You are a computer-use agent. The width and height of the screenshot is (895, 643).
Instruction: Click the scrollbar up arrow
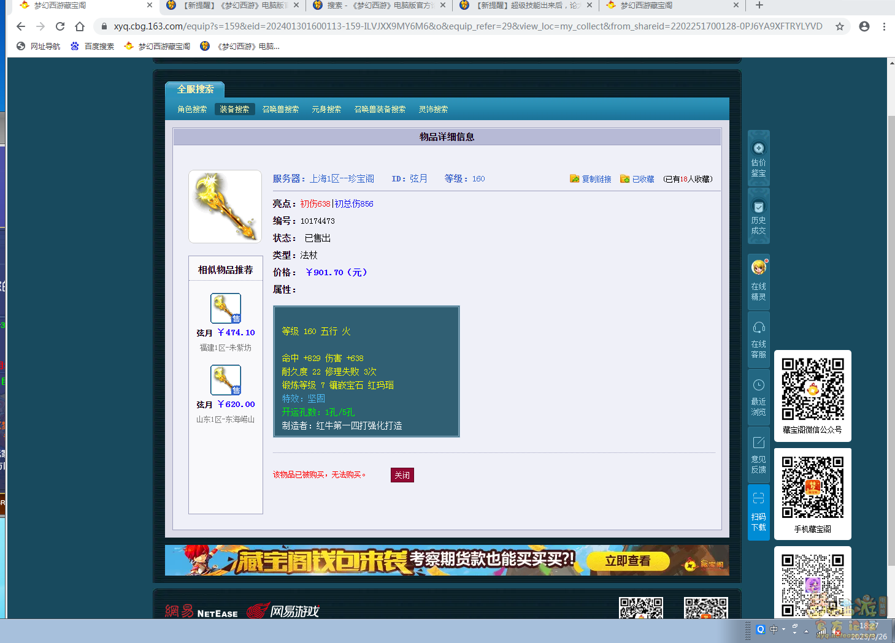pos(891,62)
